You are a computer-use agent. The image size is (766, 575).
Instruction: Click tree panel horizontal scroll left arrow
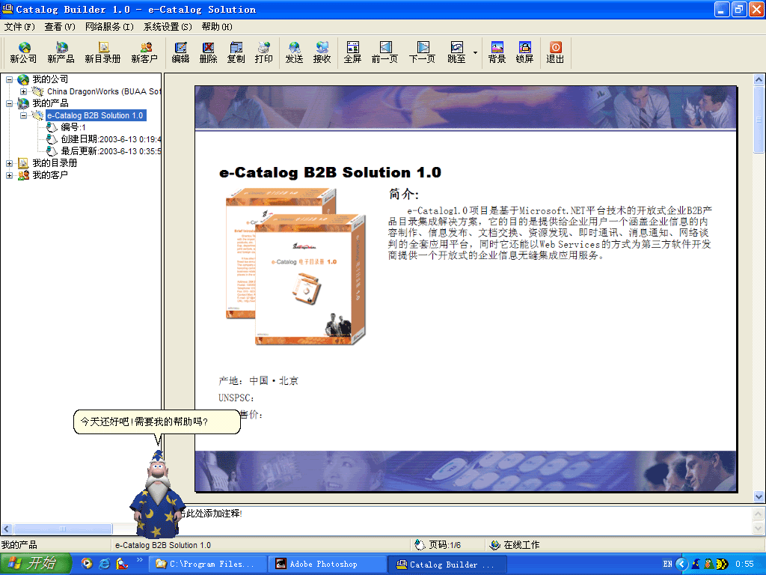click(x=6, y=529)
